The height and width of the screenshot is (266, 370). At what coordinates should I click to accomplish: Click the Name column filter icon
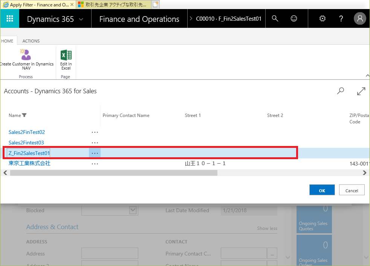(x=24, y=115)
